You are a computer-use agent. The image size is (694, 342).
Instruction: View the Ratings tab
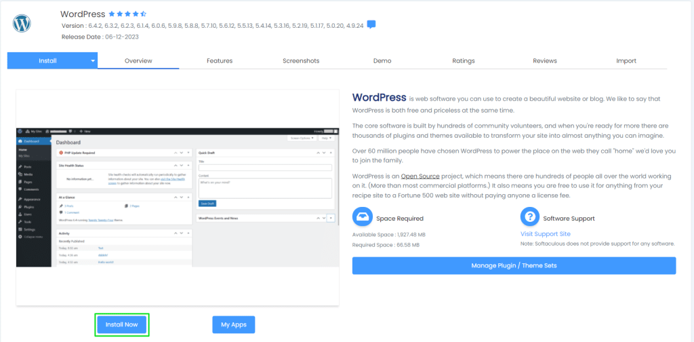(464, 60)
